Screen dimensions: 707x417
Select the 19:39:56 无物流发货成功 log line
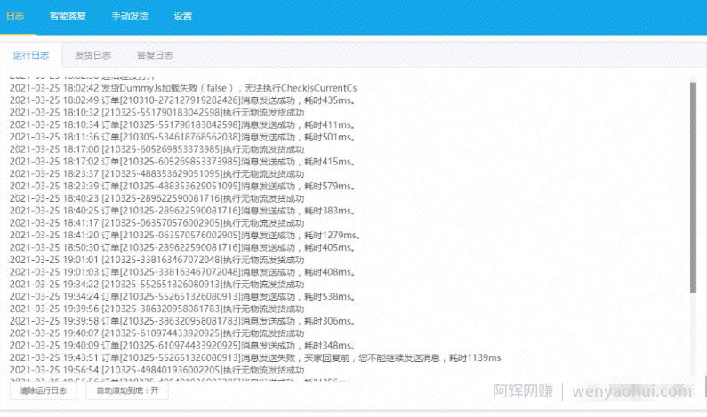tap(157, 309)
